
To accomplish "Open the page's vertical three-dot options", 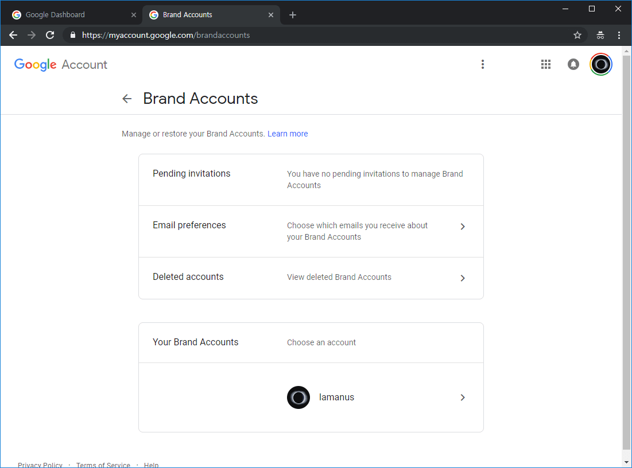I will 483,64.
